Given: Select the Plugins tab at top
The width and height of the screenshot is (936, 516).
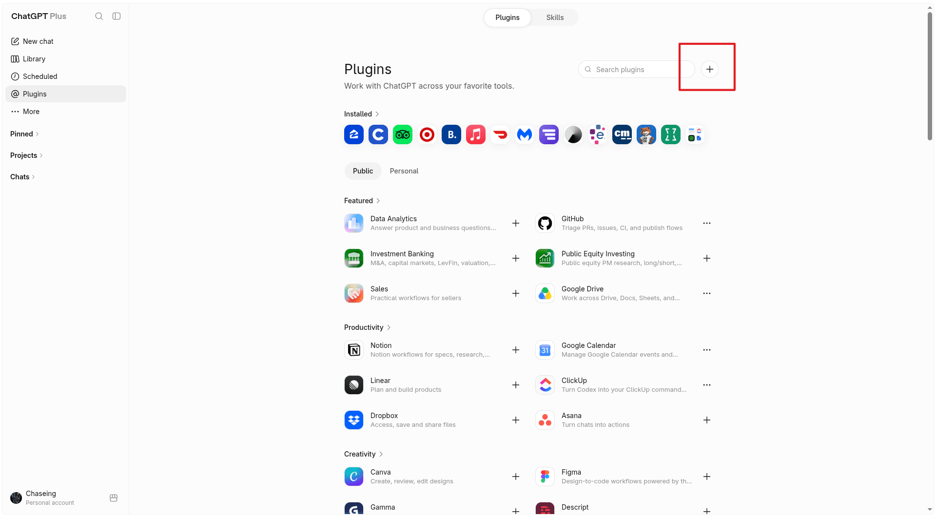Looking at the screenshot, I should click(507, 18).
